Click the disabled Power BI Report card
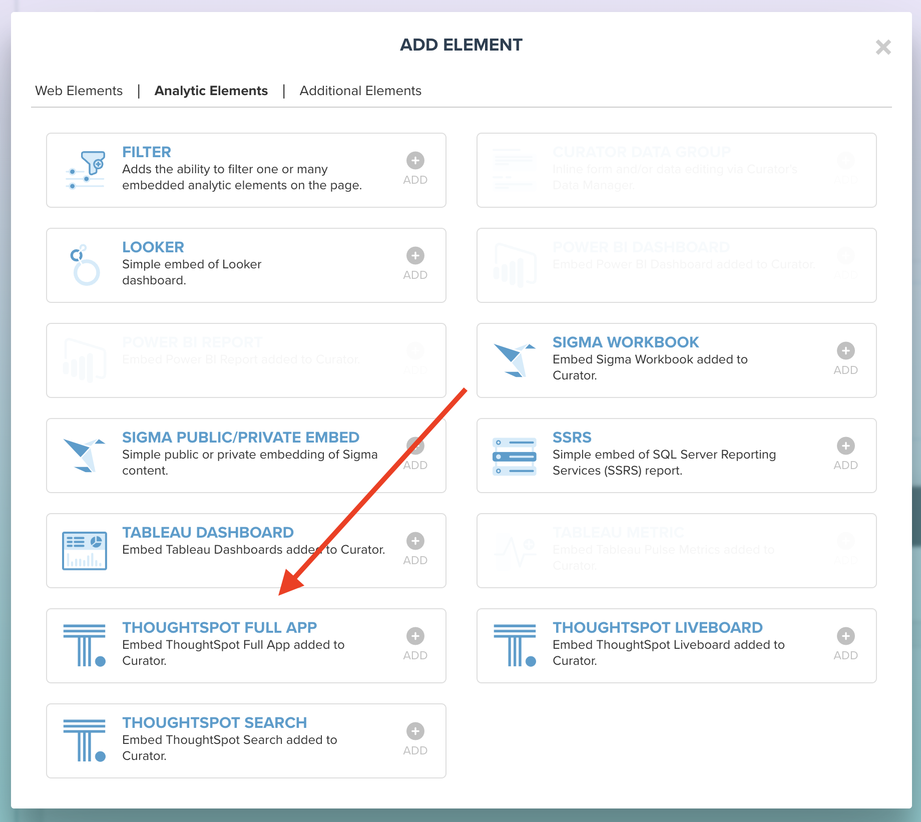This screenshot has height=822, width=921. pyautogui.click(x=246, y=360)
